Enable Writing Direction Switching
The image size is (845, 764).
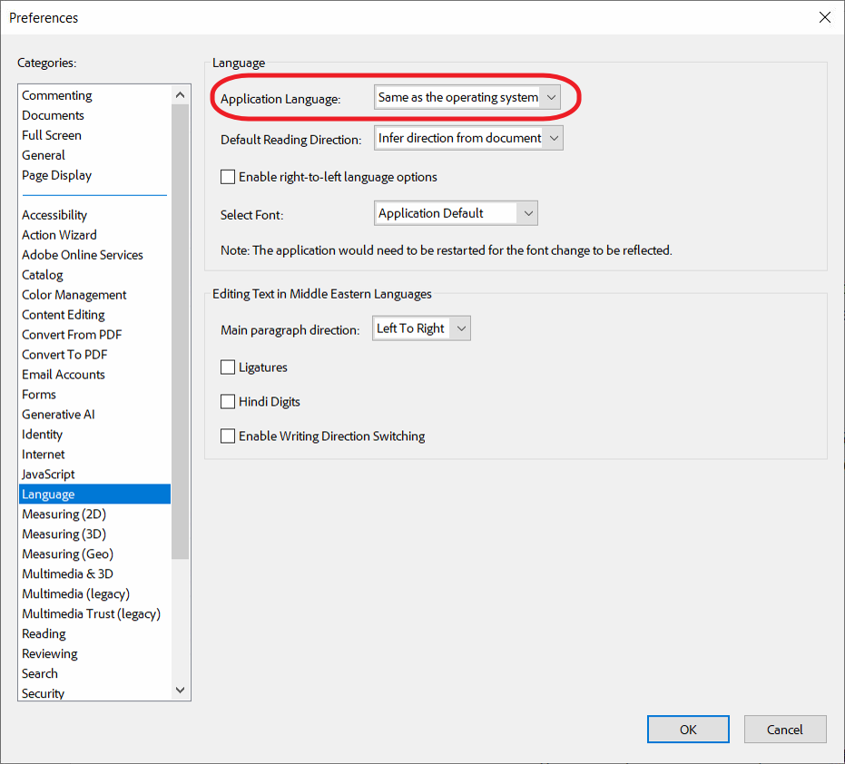[228, 436]
